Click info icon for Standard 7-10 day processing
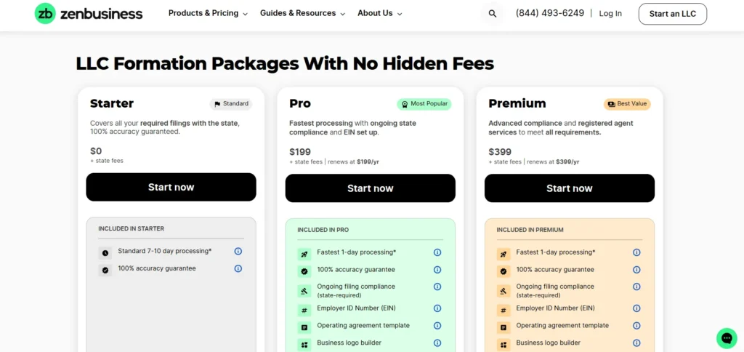744x352 pixels. click(x=238, y=251)
